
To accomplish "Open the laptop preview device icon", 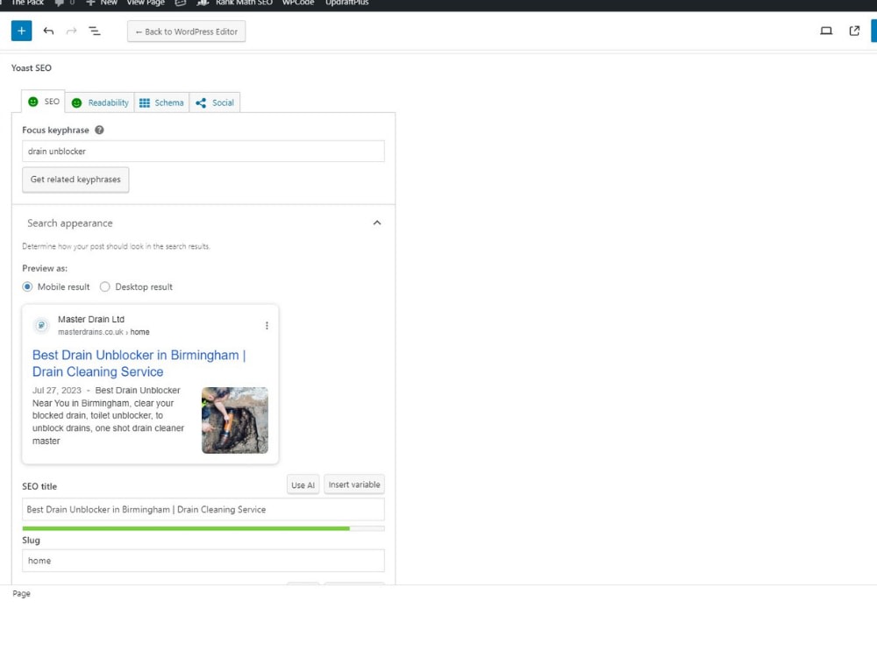I will pyautogui.click(x=826, y=32).
